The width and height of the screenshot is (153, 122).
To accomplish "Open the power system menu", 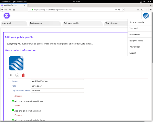I will (x=149, y=2).
